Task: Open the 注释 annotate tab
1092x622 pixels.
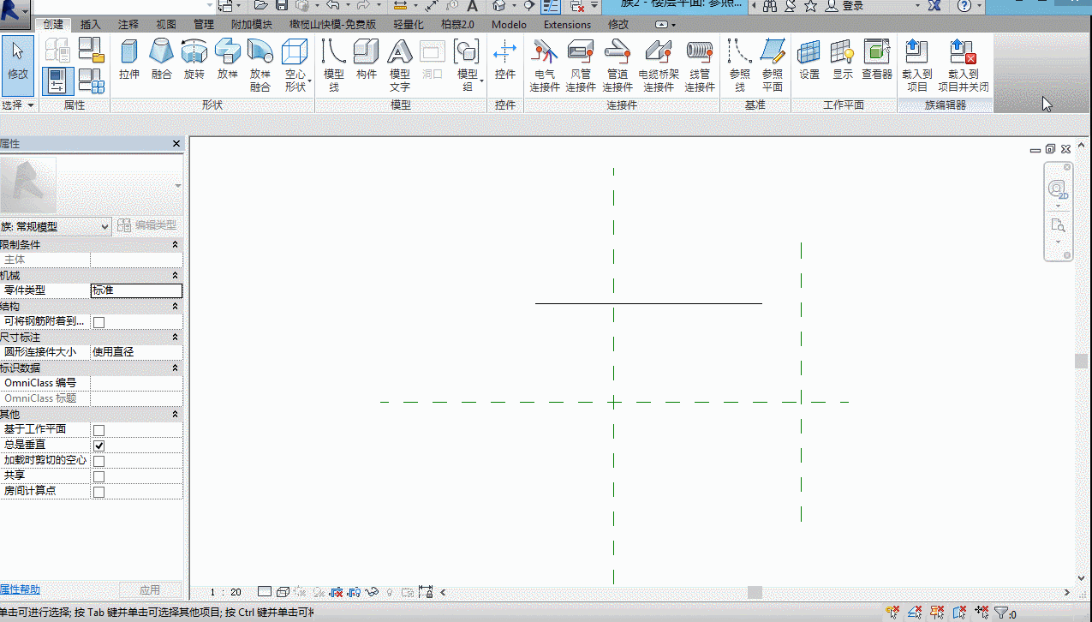Action: pyautogui.click(x=128, y=25)
